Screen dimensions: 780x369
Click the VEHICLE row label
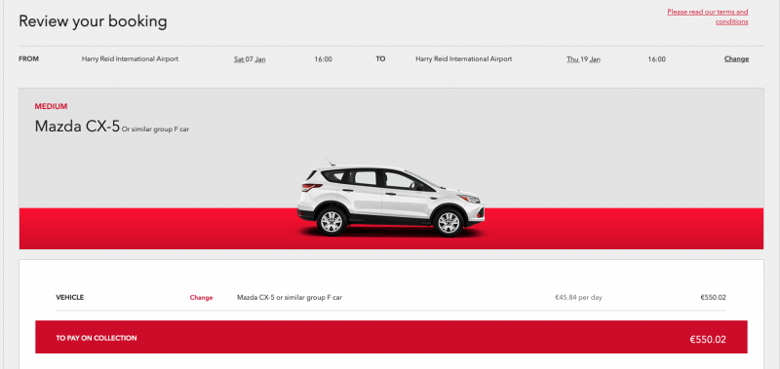[x=69, y=298]
